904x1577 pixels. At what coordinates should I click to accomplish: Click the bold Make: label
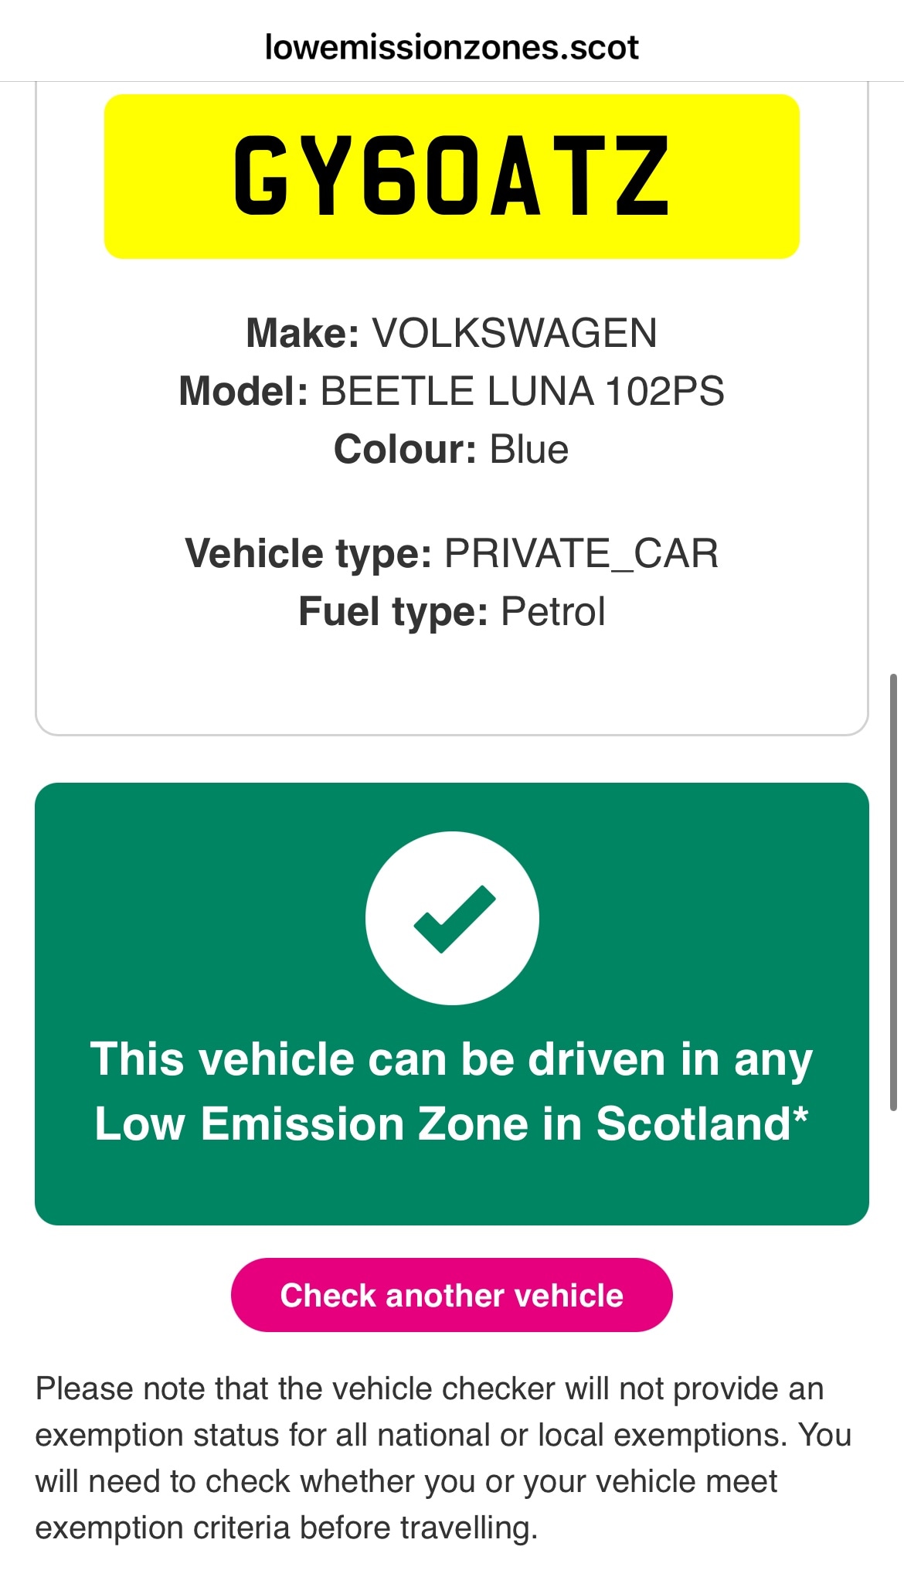pos(302,333)
